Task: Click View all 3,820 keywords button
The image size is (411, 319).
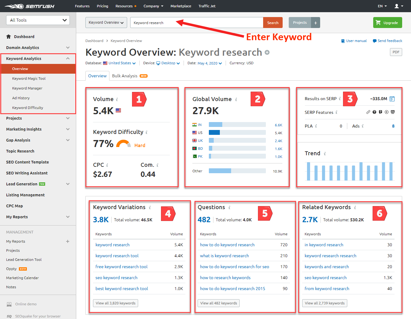Action: click(x=115, y=303)
